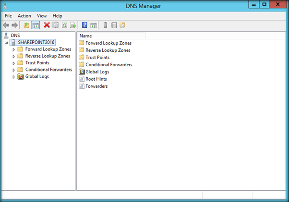Sort by the Name column header
The height and width of the screenshot is (202, 289).
111,36
